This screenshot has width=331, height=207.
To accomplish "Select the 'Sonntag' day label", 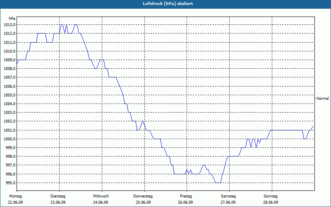I will [271, 196].
